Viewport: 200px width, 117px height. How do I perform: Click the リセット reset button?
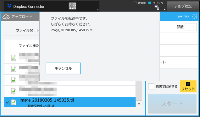coord(188,86)
